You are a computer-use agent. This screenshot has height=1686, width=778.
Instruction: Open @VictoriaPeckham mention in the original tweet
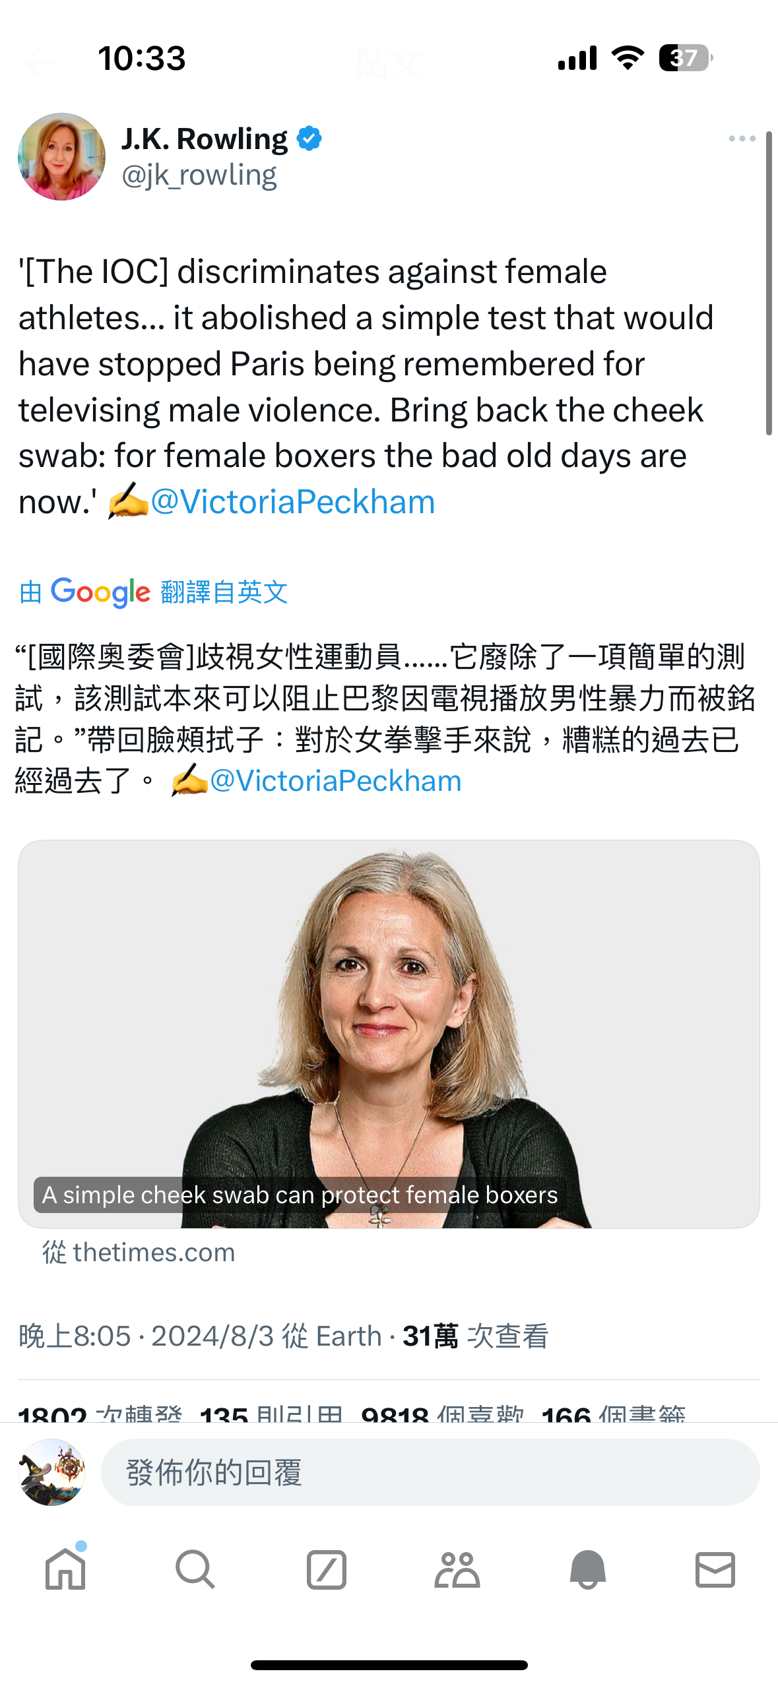(293, 502)
